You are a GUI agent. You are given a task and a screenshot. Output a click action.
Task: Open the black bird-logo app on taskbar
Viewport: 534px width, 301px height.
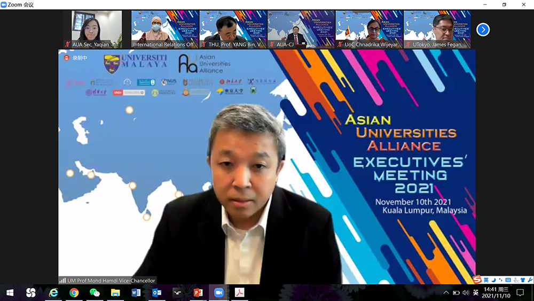coord(177,292)
